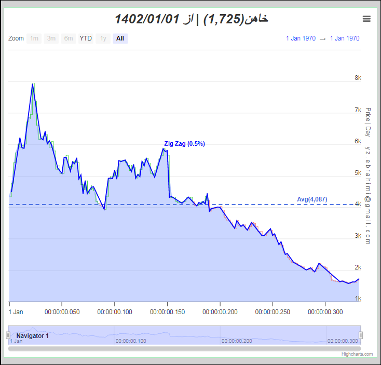Choose the YTD zoom range
Viewport: 381px width, 365px height.
(x=86, y=38)
